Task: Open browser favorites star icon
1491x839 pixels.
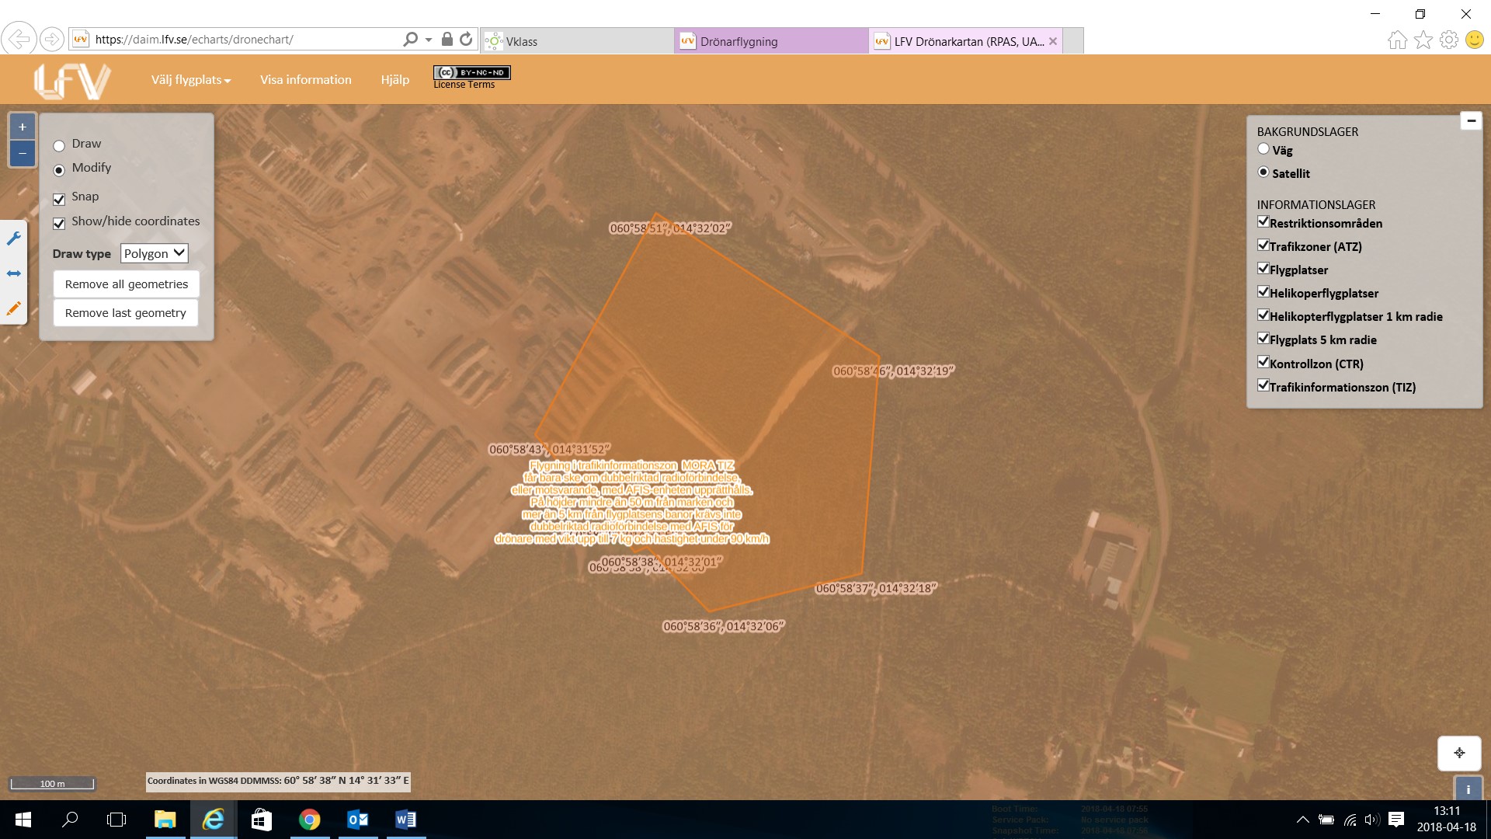Action: [1423, 40]
